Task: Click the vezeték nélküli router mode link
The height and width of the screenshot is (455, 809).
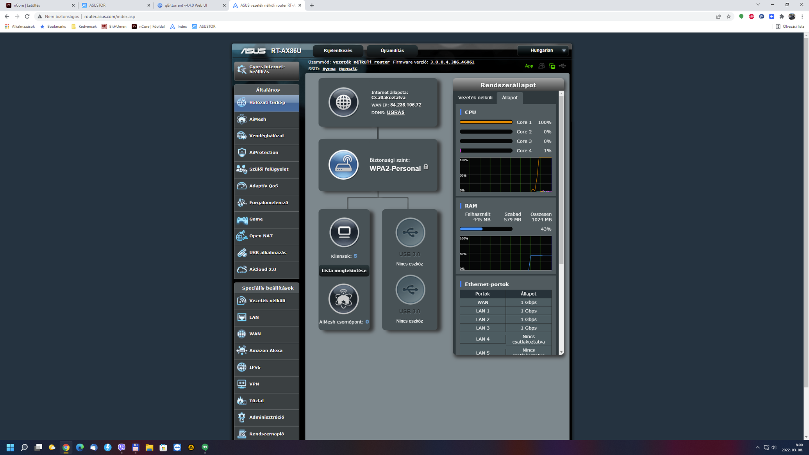Action: click(x=361, y=62)
